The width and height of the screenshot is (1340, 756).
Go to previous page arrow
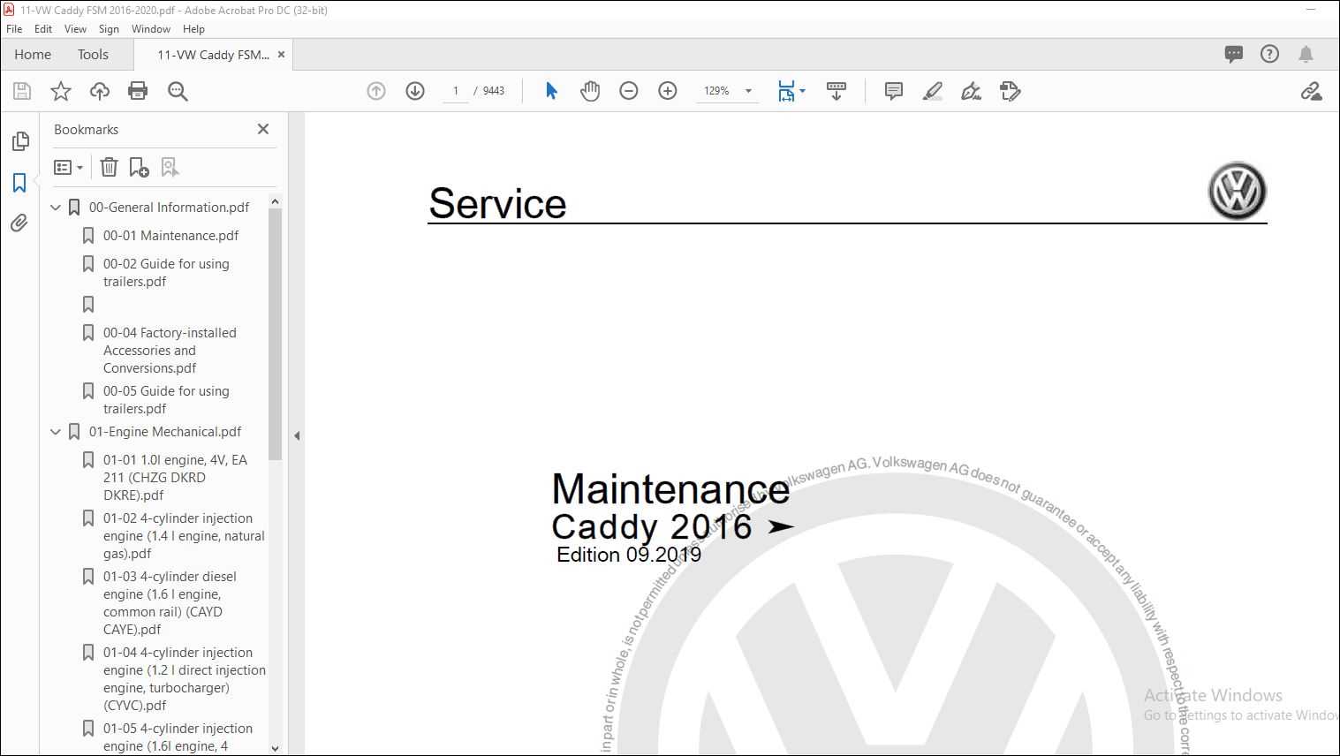tap(376, 91)
